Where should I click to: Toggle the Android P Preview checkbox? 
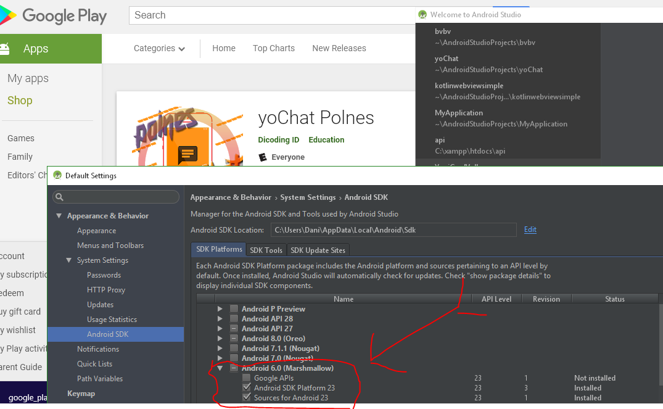234,309
